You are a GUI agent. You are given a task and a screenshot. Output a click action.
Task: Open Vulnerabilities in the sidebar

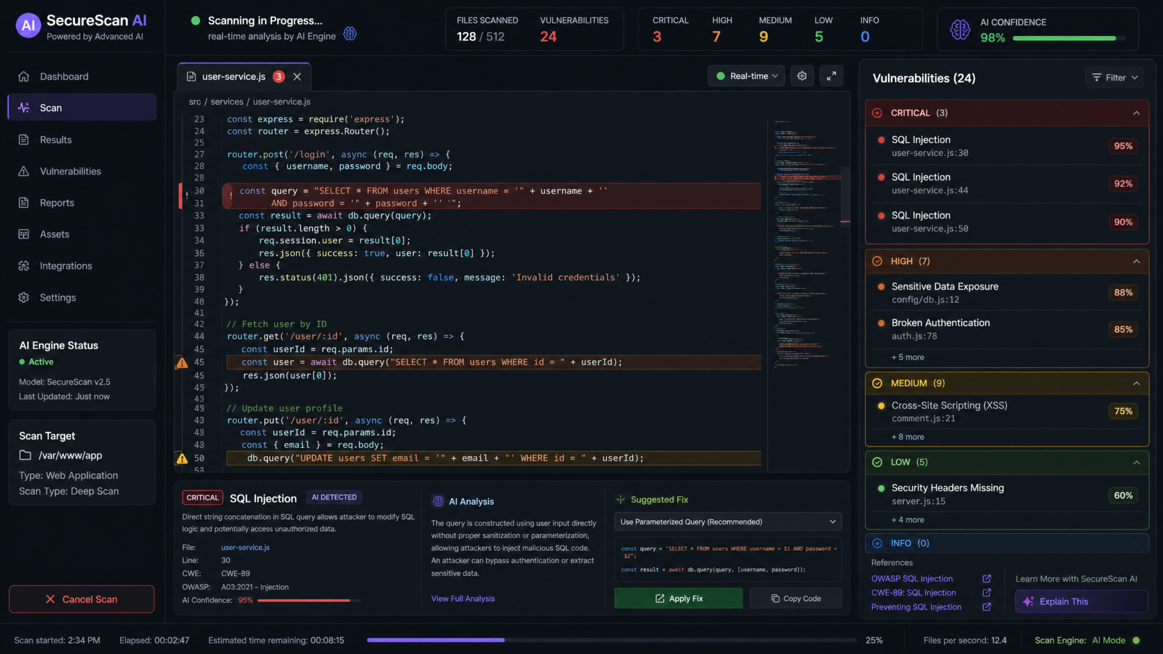point(82,171)
